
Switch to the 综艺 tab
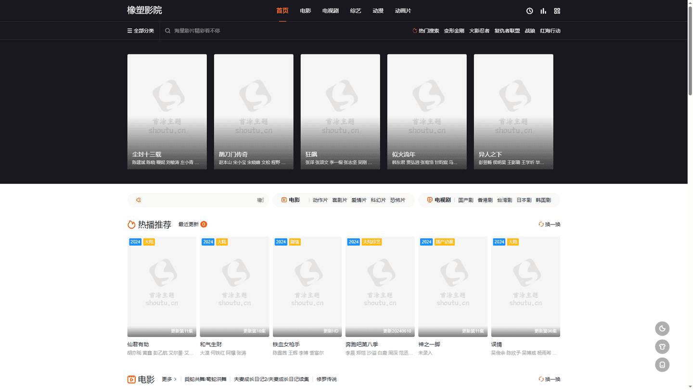[356, 11]
